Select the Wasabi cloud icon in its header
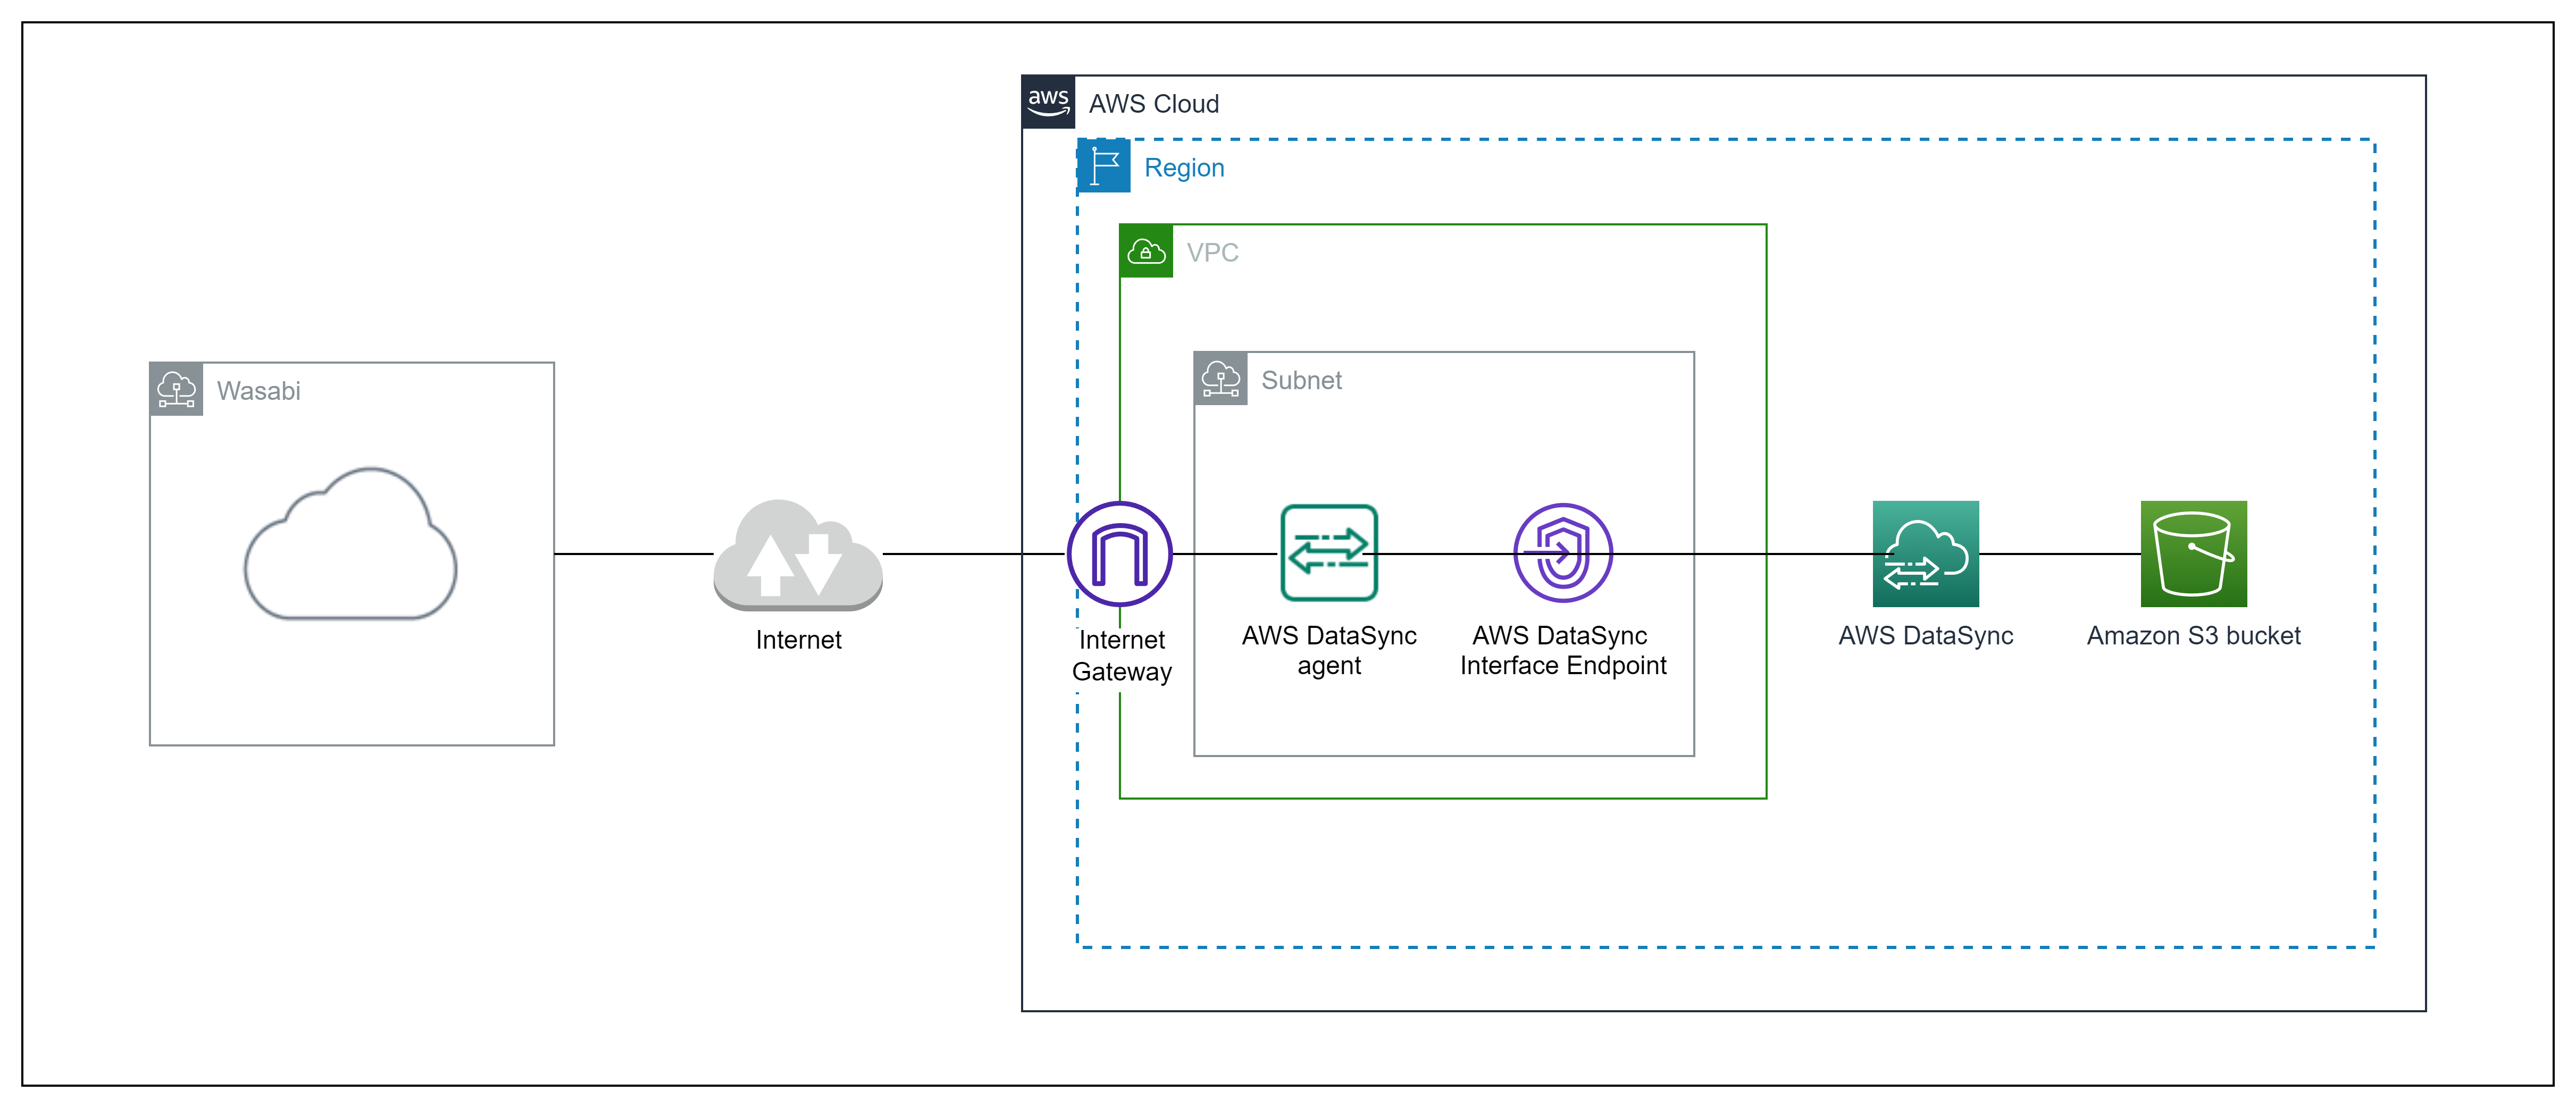The height and width of the screenshot is (1108, 2576). click(x=176, y=390)
